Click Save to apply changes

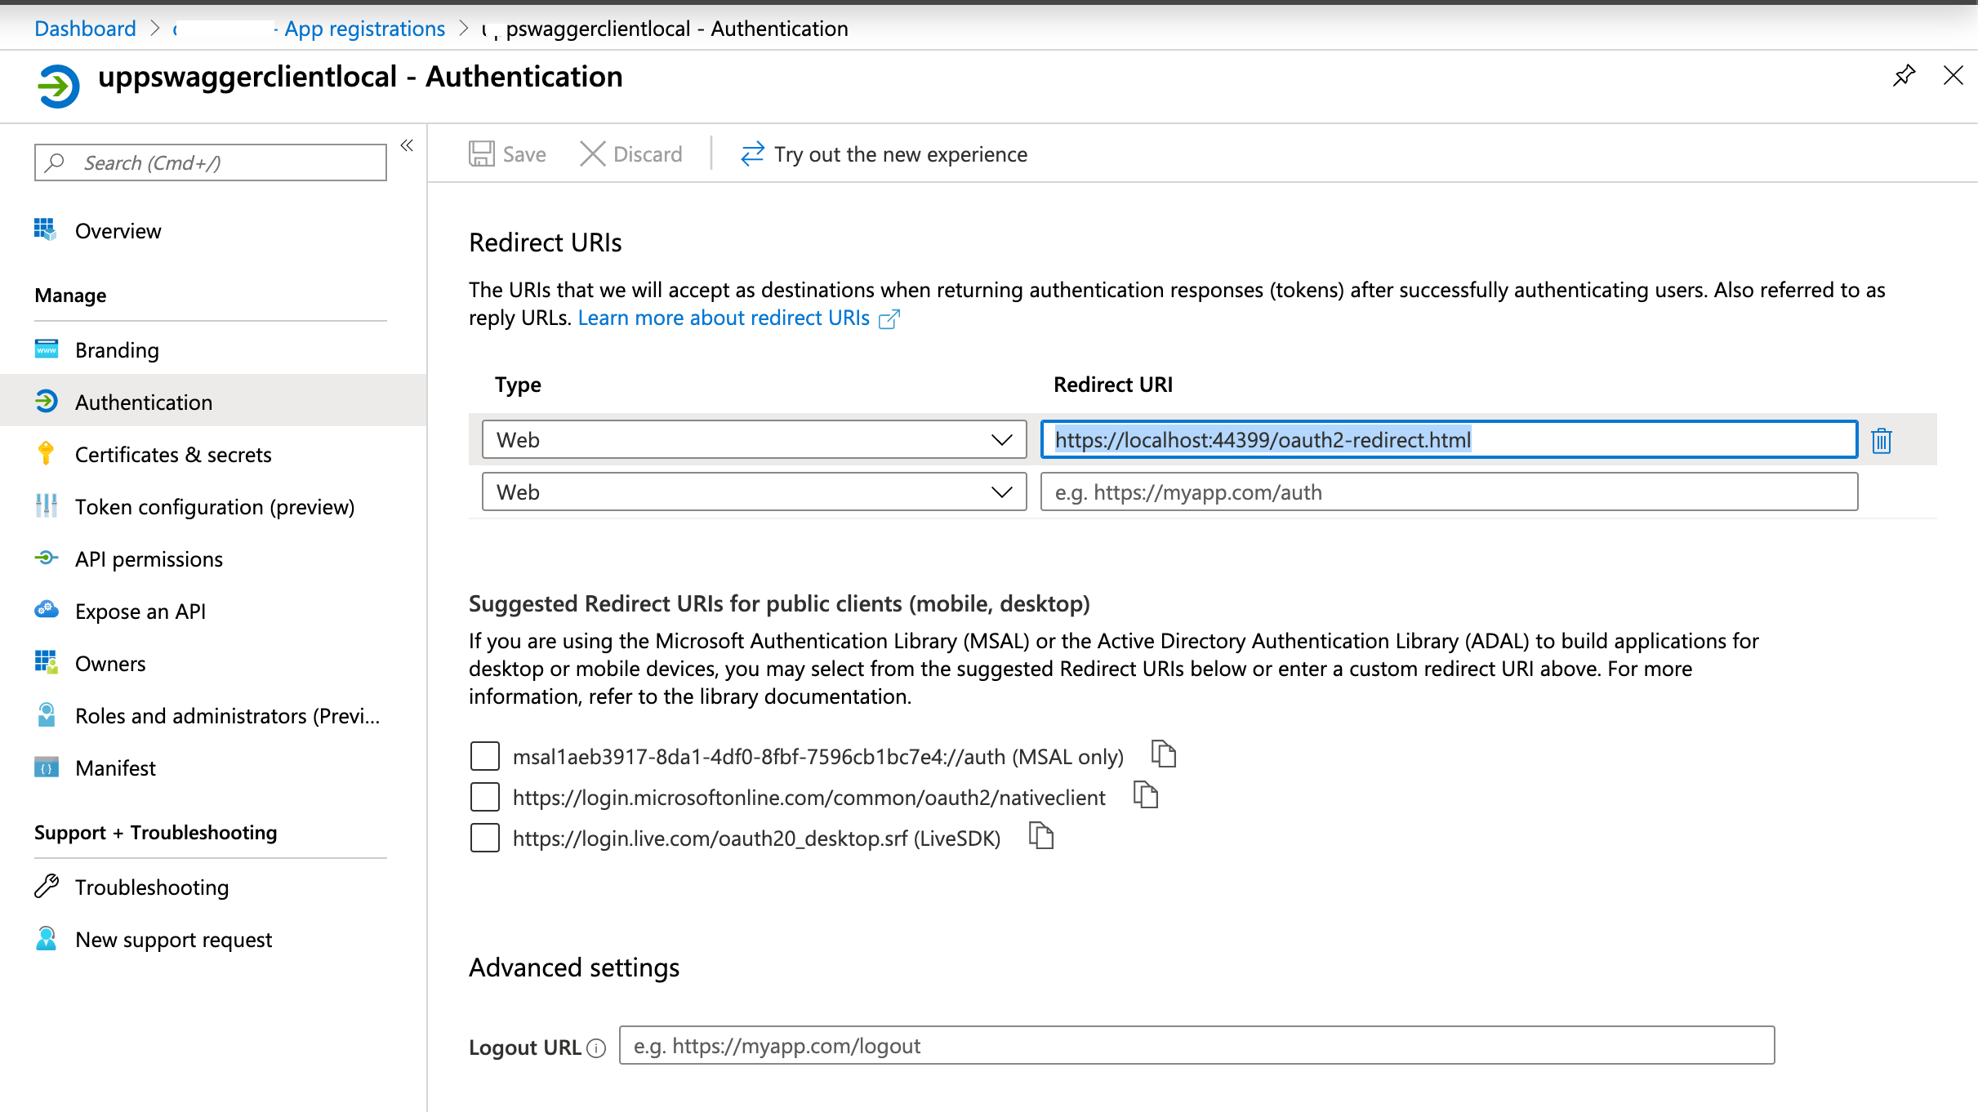[507, 153]
